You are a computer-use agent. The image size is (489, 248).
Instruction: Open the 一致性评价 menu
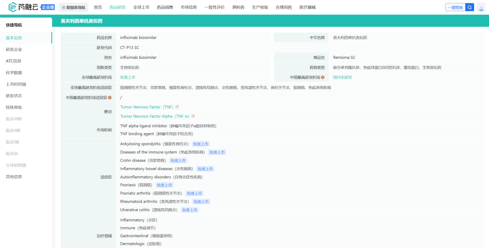point(215,7)
